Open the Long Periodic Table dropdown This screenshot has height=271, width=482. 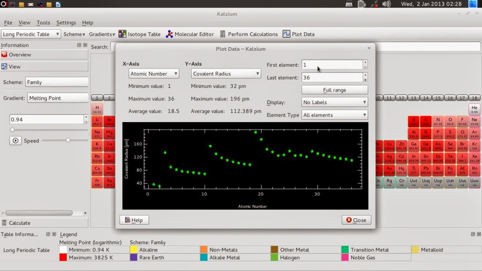(31, 34)
